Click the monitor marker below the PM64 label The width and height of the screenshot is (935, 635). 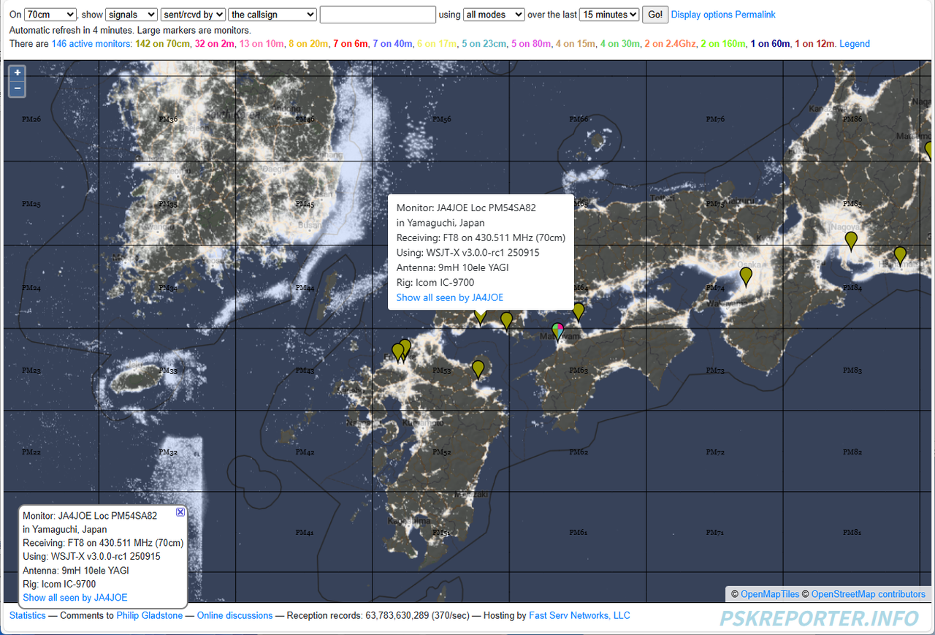coord(579,313)
